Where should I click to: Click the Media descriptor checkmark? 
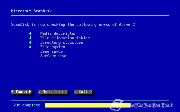tap(30, 33)
